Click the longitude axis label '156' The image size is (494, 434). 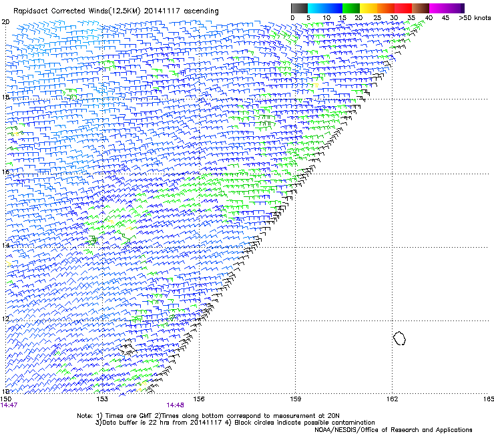(199, 399)
